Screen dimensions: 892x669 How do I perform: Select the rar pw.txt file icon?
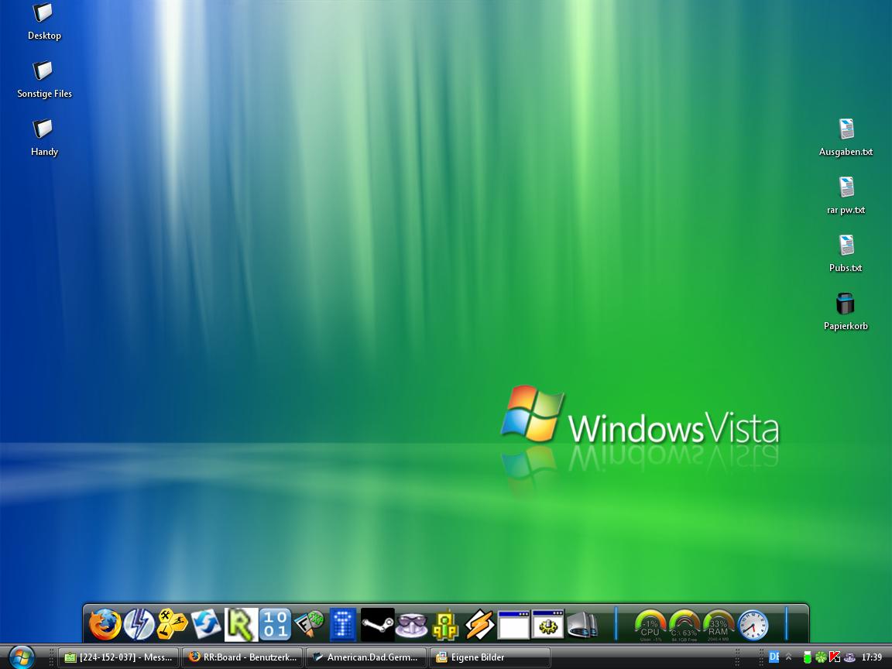pyautogui.click(x=846, y=196)
